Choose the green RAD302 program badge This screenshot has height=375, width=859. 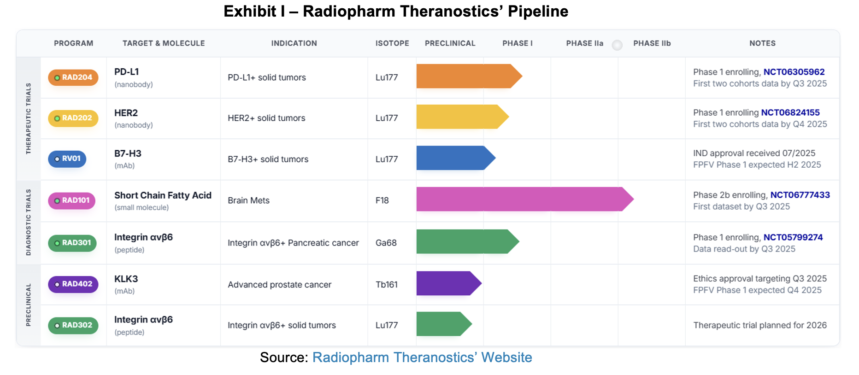(73, 325)
